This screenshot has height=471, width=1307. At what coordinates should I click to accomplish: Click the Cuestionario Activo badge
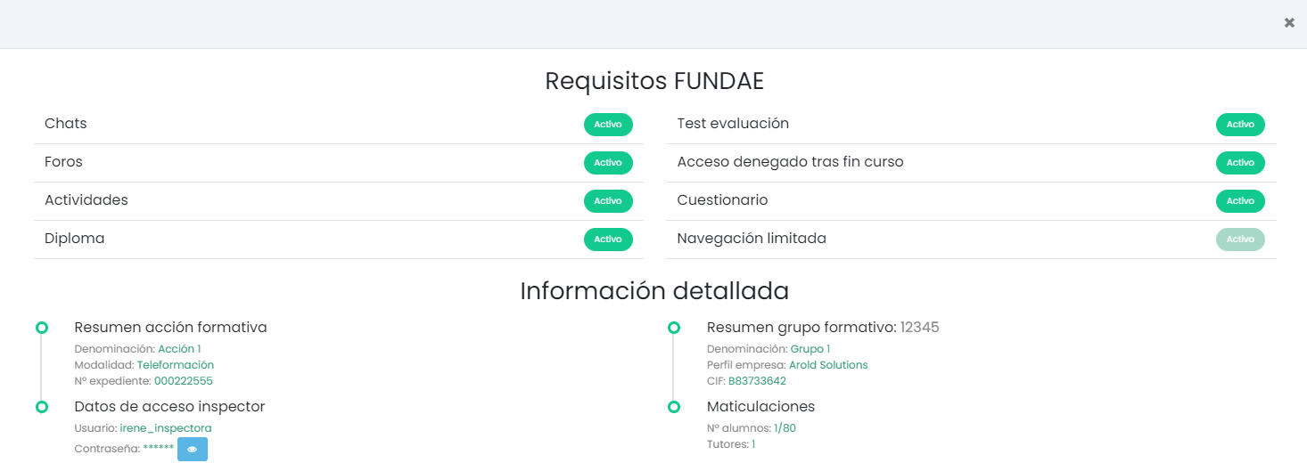point(1240,201)
